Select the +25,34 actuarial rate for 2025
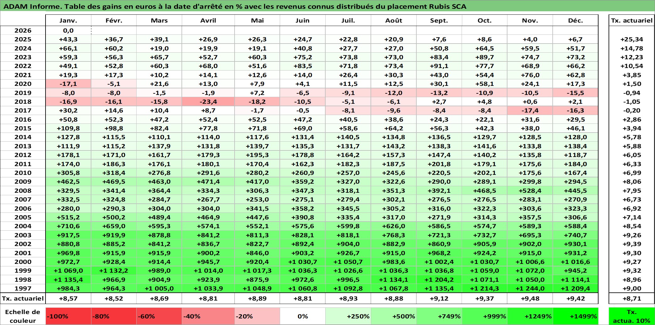 632,39
